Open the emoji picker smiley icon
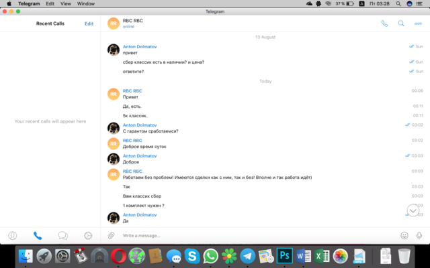 tap(404, 235)
